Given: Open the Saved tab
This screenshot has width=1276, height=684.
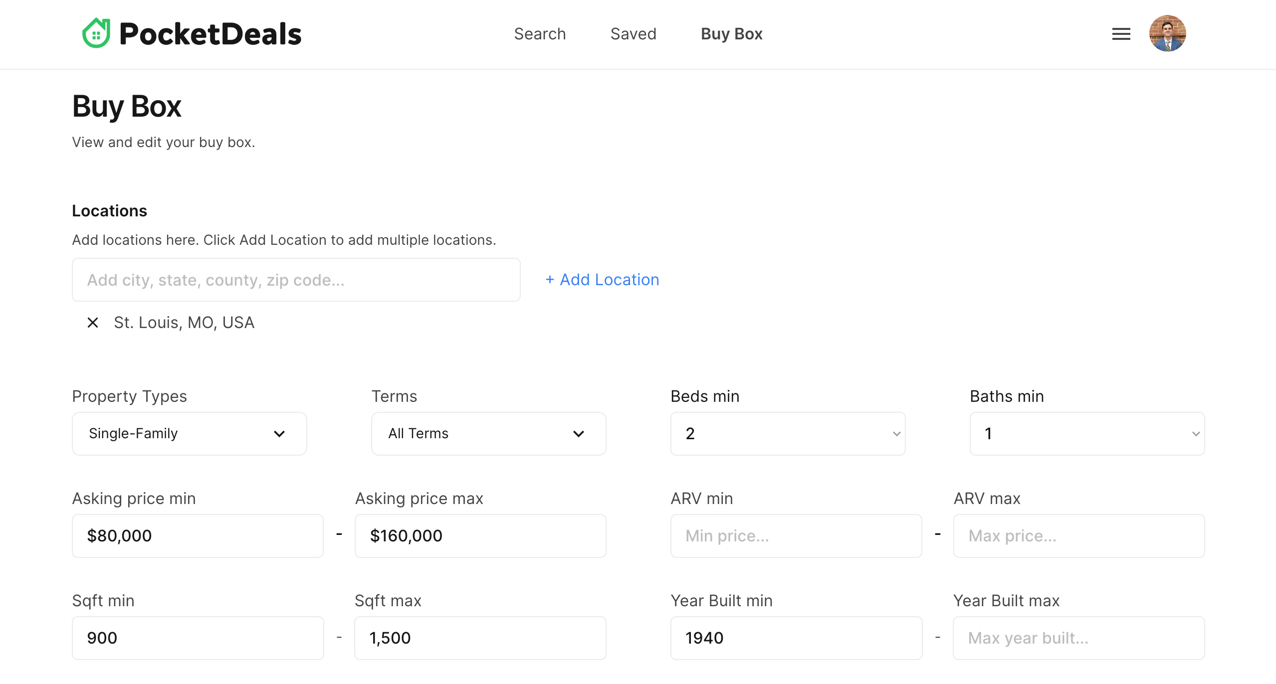Looking at the screenshot, I should pyautogui.click(x=633, y=34).
